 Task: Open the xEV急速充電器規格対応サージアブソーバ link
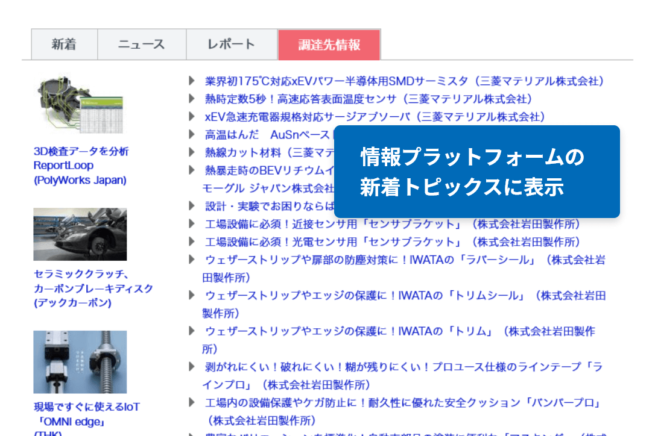(375, 117)
